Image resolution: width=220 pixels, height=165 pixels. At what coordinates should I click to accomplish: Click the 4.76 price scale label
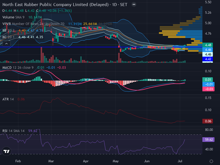click(208, 34)
